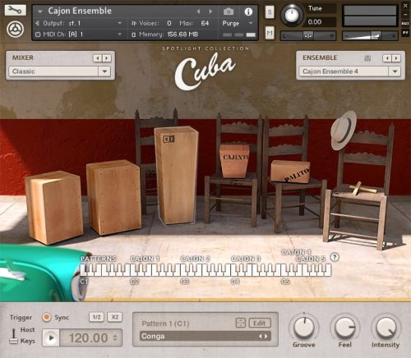Image resolution: width=411 pixels, height=358 pixels.
Task: Adjust the volume slider in the header
Action: pyautogui.click(x=370, y=35)
